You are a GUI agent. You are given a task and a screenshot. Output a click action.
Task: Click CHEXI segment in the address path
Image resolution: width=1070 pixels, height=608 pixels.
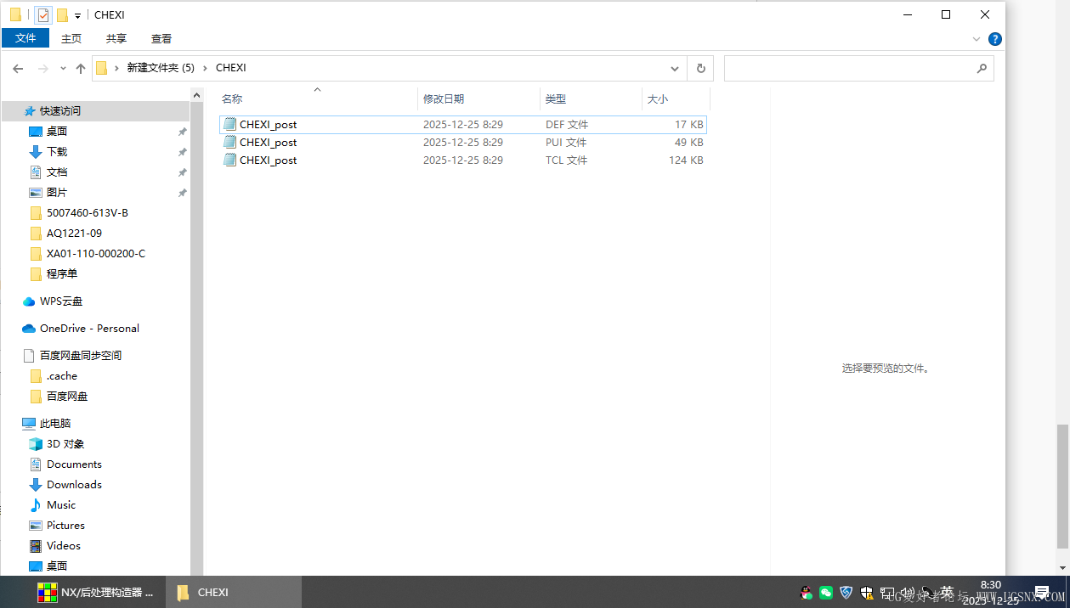pyautogui.click(x=231, y=68)
